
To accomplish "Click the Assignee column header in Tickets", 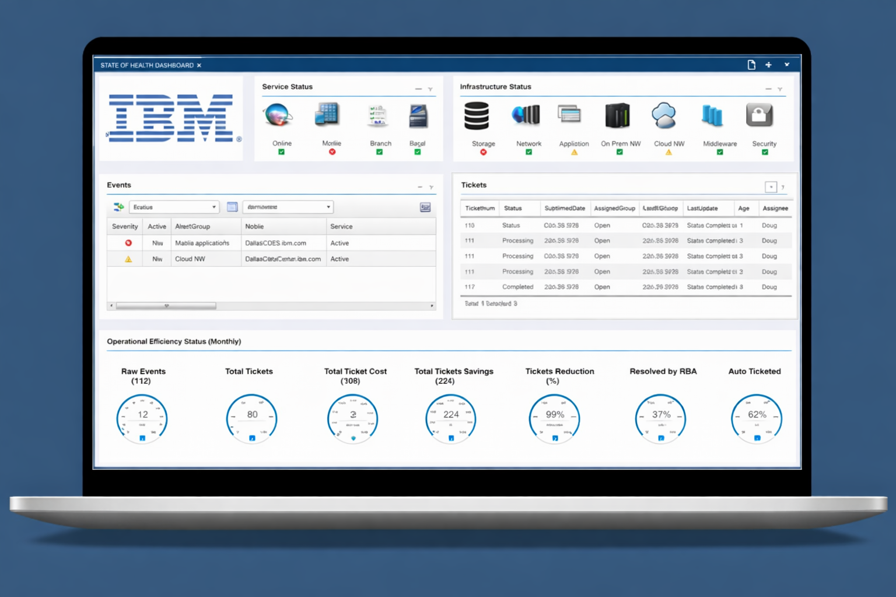I will coord(775,208).
